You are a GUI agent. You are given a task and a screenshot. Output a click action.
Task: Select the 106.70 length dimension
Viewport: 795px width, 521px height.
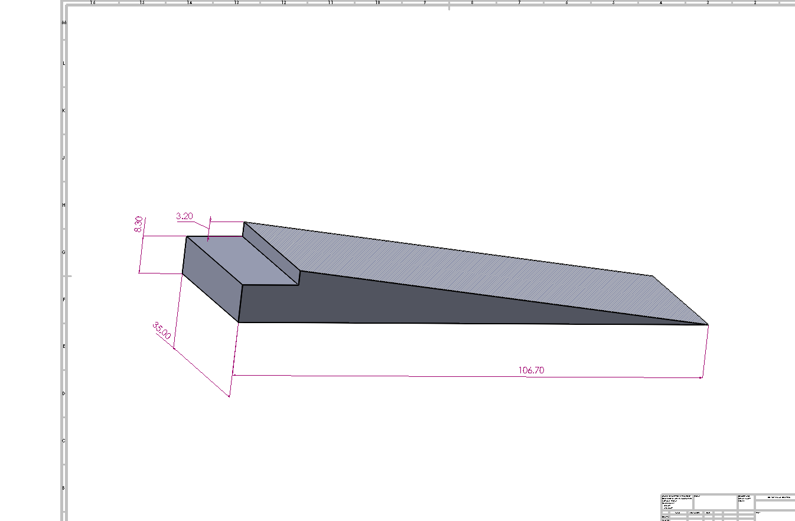[x=530, y=370]
